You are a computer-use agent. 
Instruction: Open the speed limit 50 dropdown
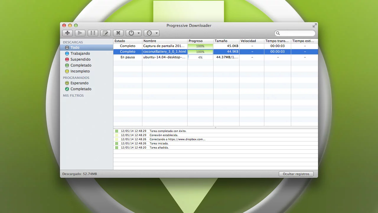point(151,33)
